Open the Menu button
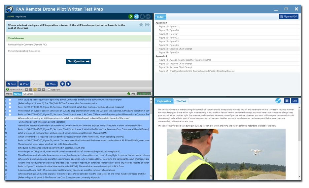The image size is (309, 188). (51, 84)
